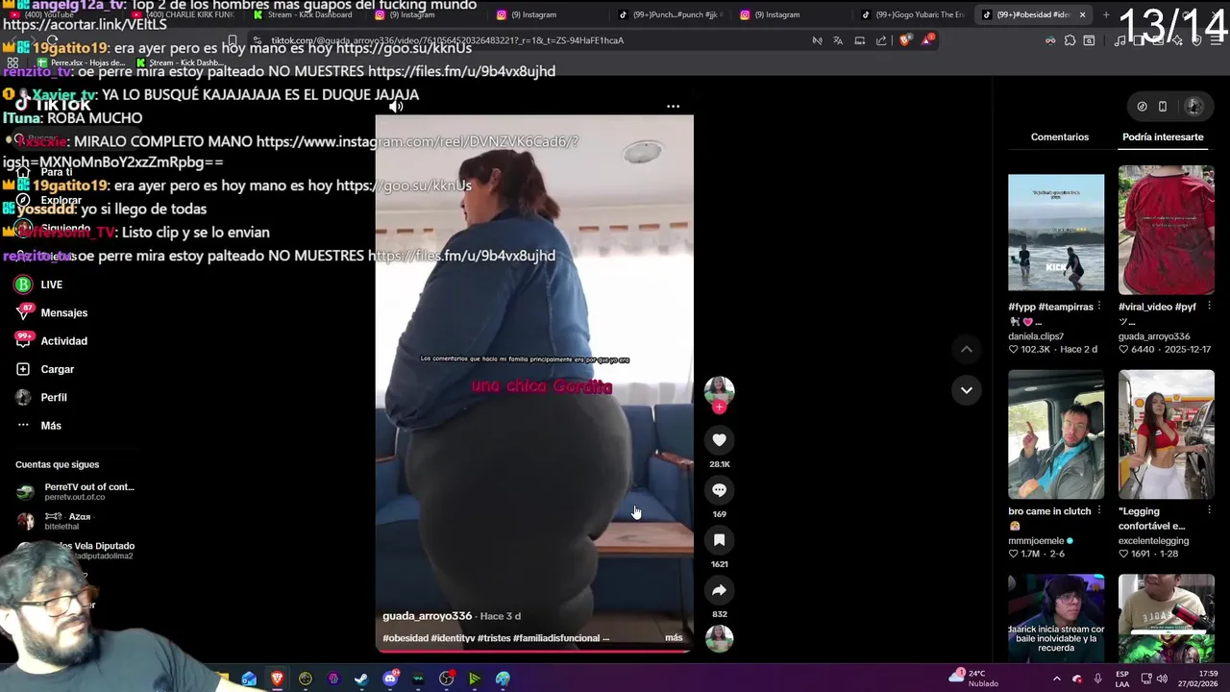
Task: Open comments on the video via speech bubble
Action: click(x=719, y=489)
